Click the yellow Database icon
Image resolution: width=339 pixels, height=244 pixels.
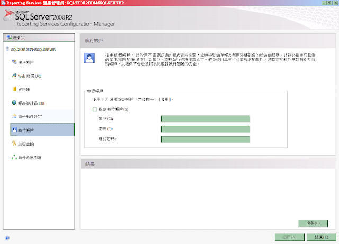pyautogui.click(x=14, y=89)
